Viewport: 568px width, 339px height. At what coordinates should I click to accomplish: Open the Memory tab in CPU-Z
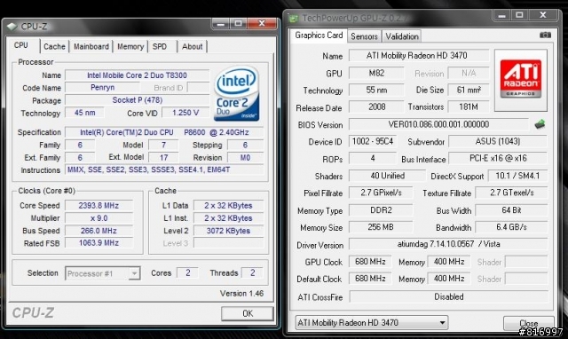pos(130,46)
